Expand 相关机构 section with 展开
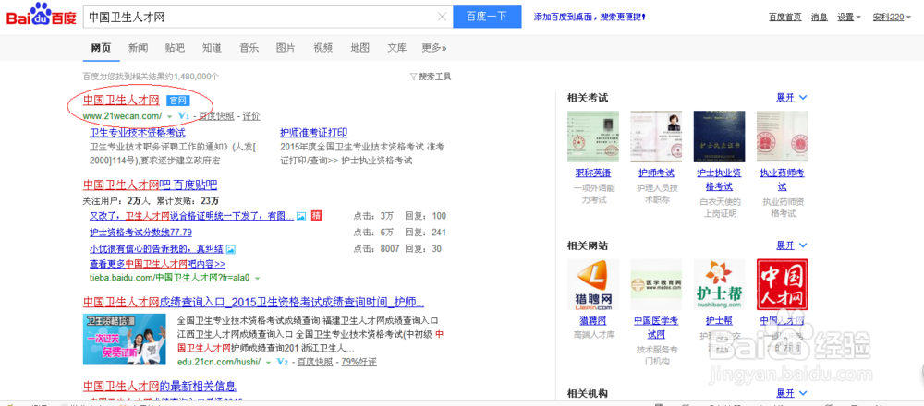The height and width of the screenshot is (406, 924). pyautogui.click(x=792, y=393)
